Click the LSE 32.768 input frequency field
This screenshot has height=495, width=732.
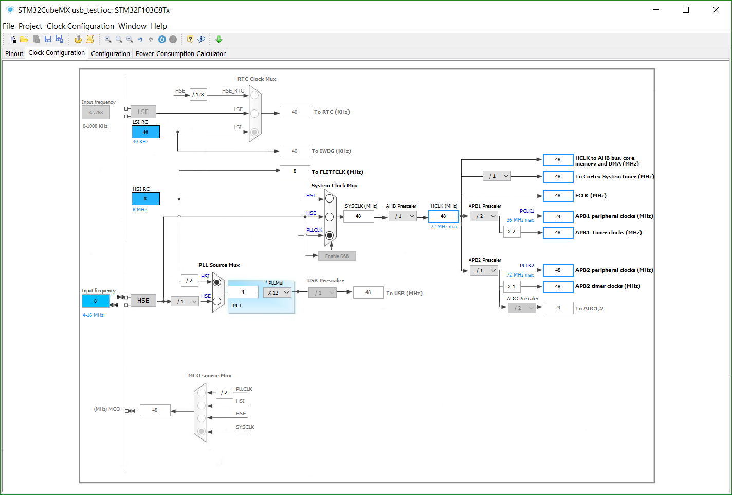point(96,112)
